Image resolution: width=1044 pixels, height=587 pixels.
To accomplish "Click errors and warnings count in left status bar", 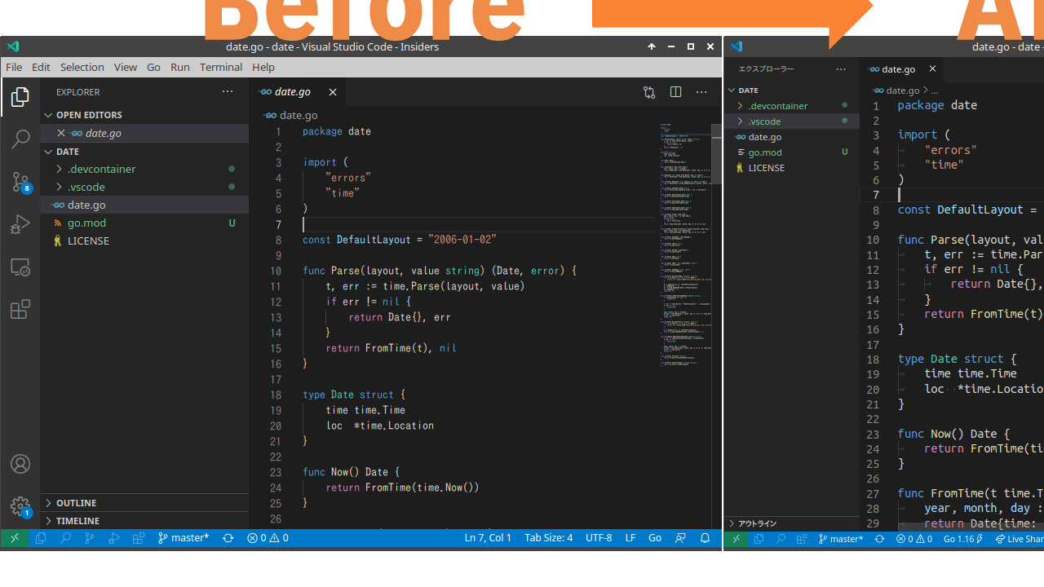I will [268, 538].
